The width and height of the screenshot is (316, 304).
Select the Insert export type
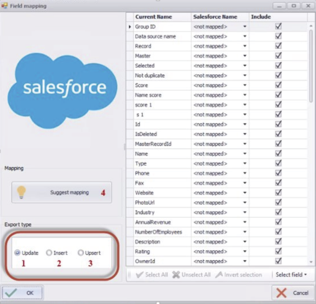[49, 253]
